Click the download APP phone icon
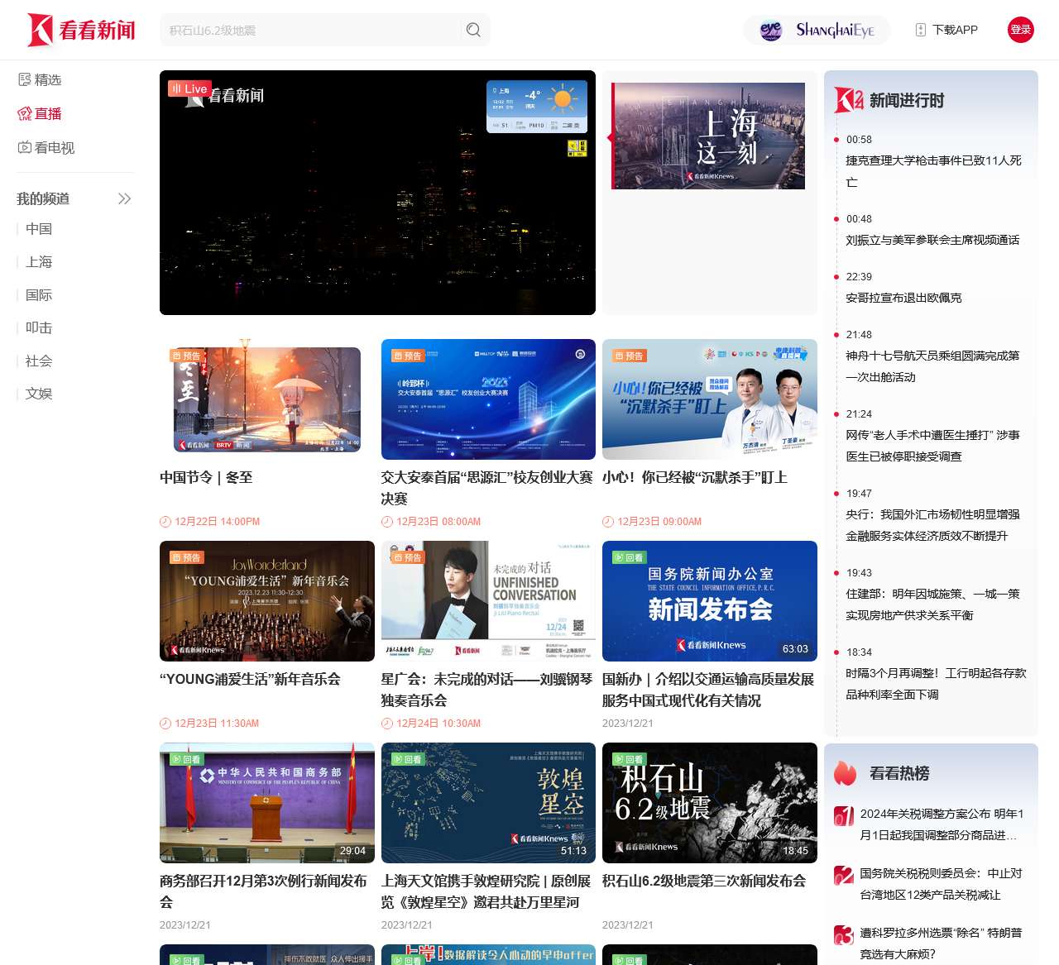Image resolution: width=1059 pixels, height=965 pixels. 920,30
